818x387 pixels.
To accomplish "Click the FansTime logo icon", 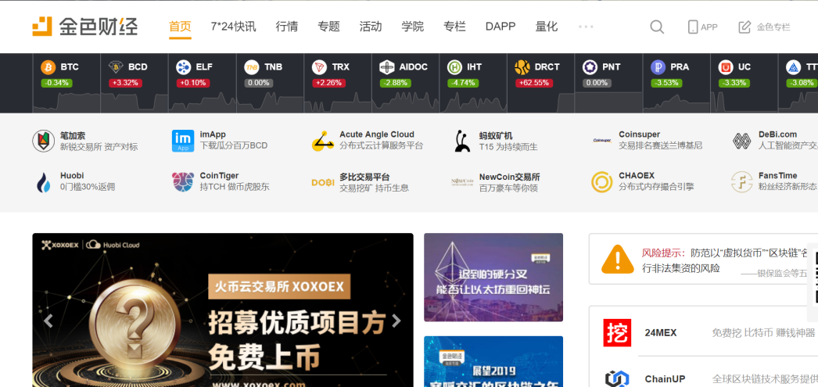I will [741, 182].
